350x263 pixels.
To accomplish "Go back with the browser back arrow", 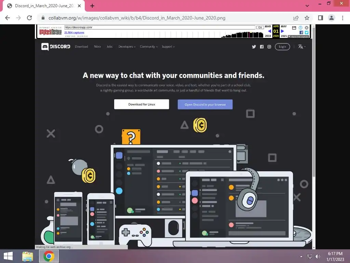I will (x=8, y=18).
